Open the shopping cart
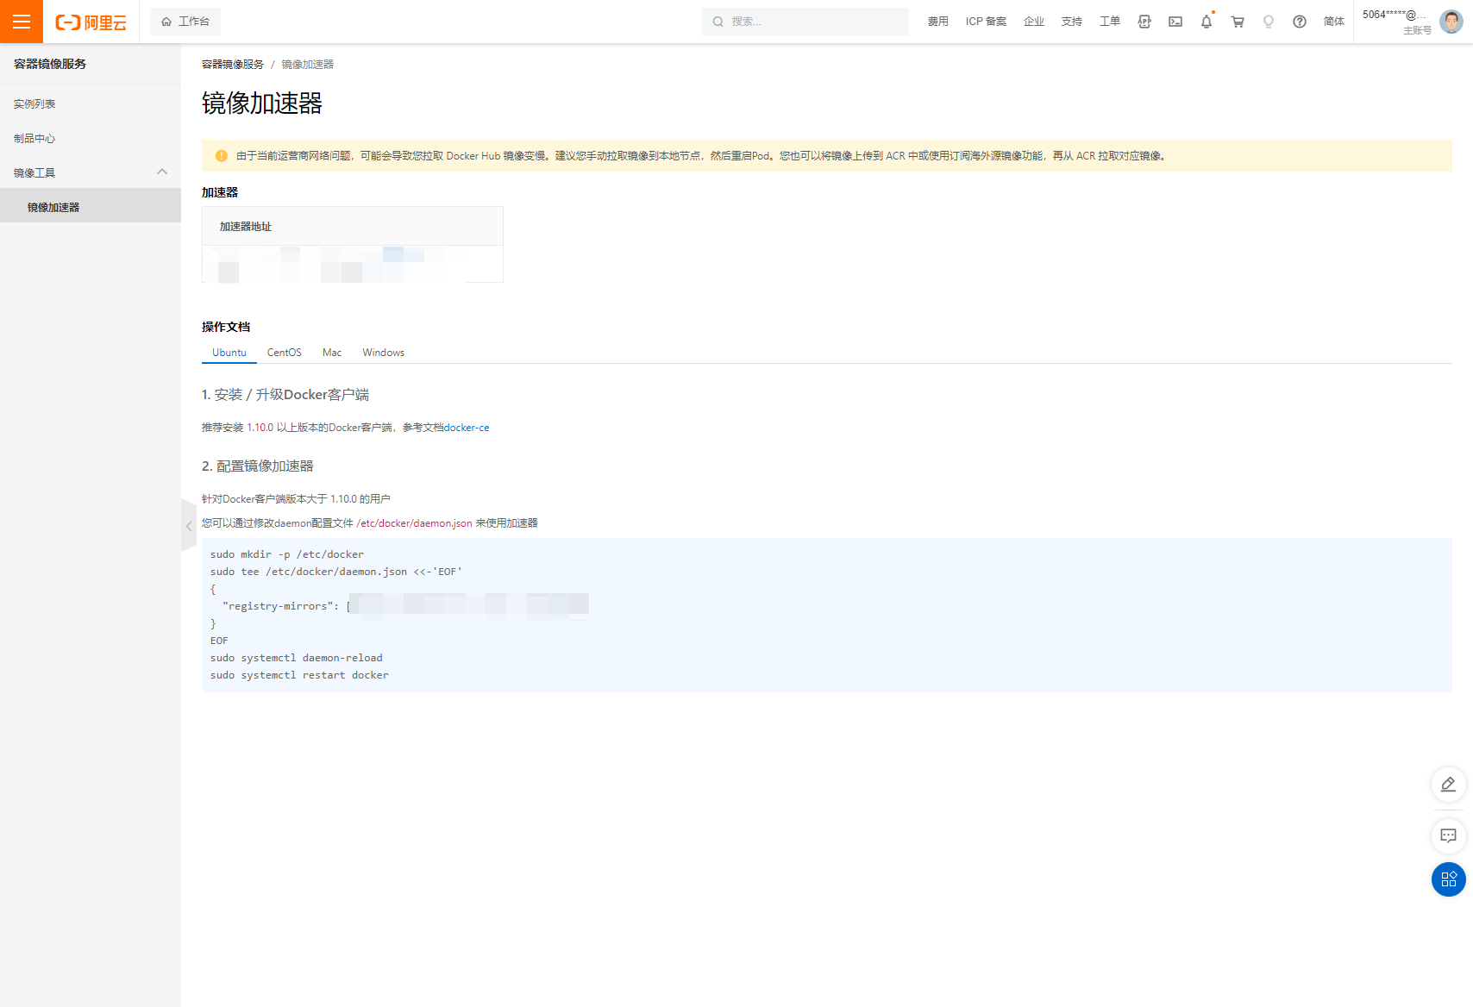 pyautogui.click(x=1238, y=22)
